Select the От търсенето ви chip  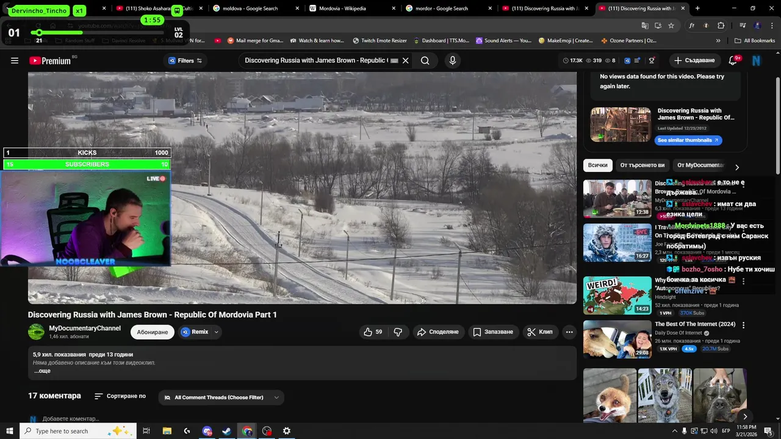(x=642, y=165)
